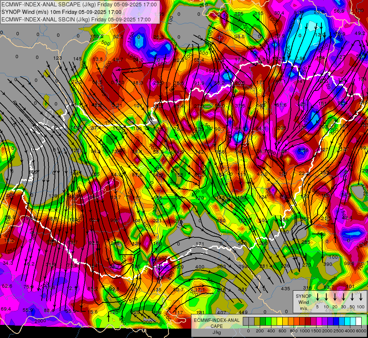Click the ECMWF-INDEX-ANAL CAPE legend label
Screen dimensions: 368x338
217,323
